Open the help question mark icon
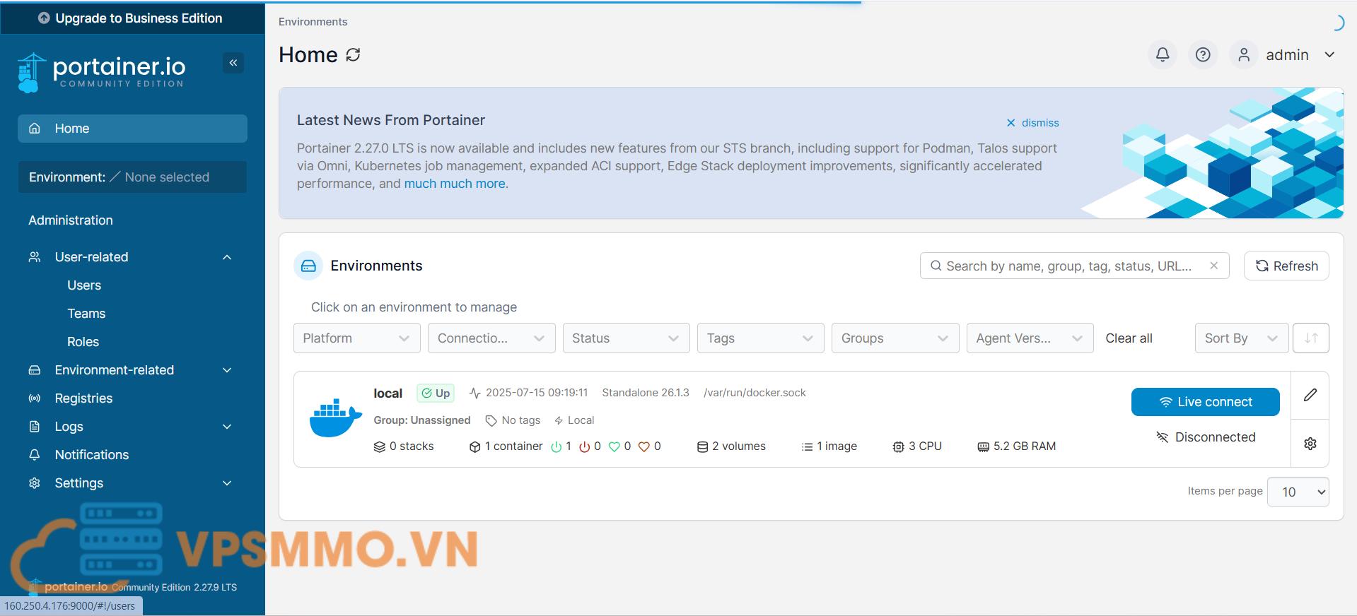This screenshot has height=616, width=1357. [x=1203, y=54]
